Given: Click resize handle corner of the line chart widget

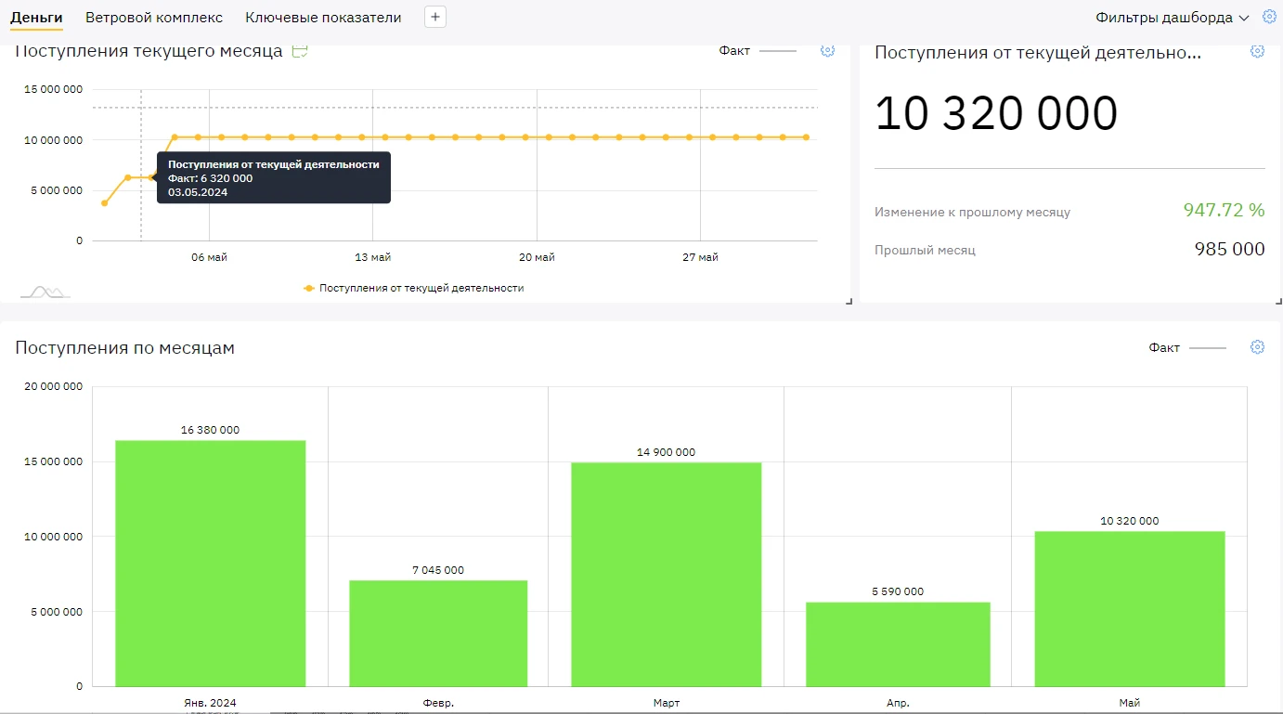Looking at the screenshot, I should [x=847, y=300].
